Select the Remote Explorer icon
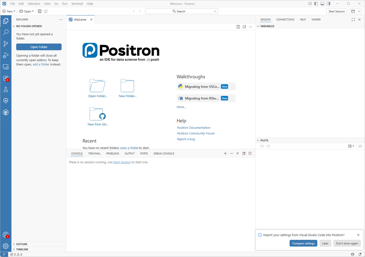The height and width of the screenshot is (257, 365). (6, 67)
